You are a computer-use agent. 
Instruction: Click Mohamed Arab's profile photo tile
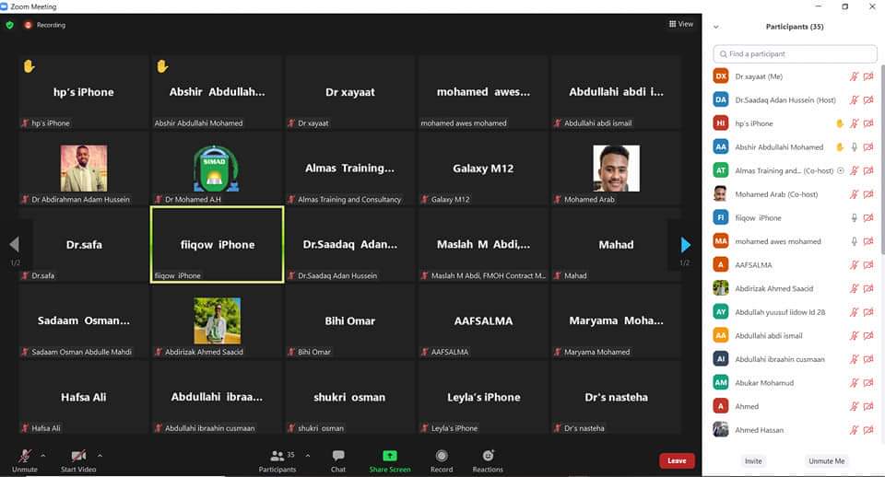(x=617, y=168)
